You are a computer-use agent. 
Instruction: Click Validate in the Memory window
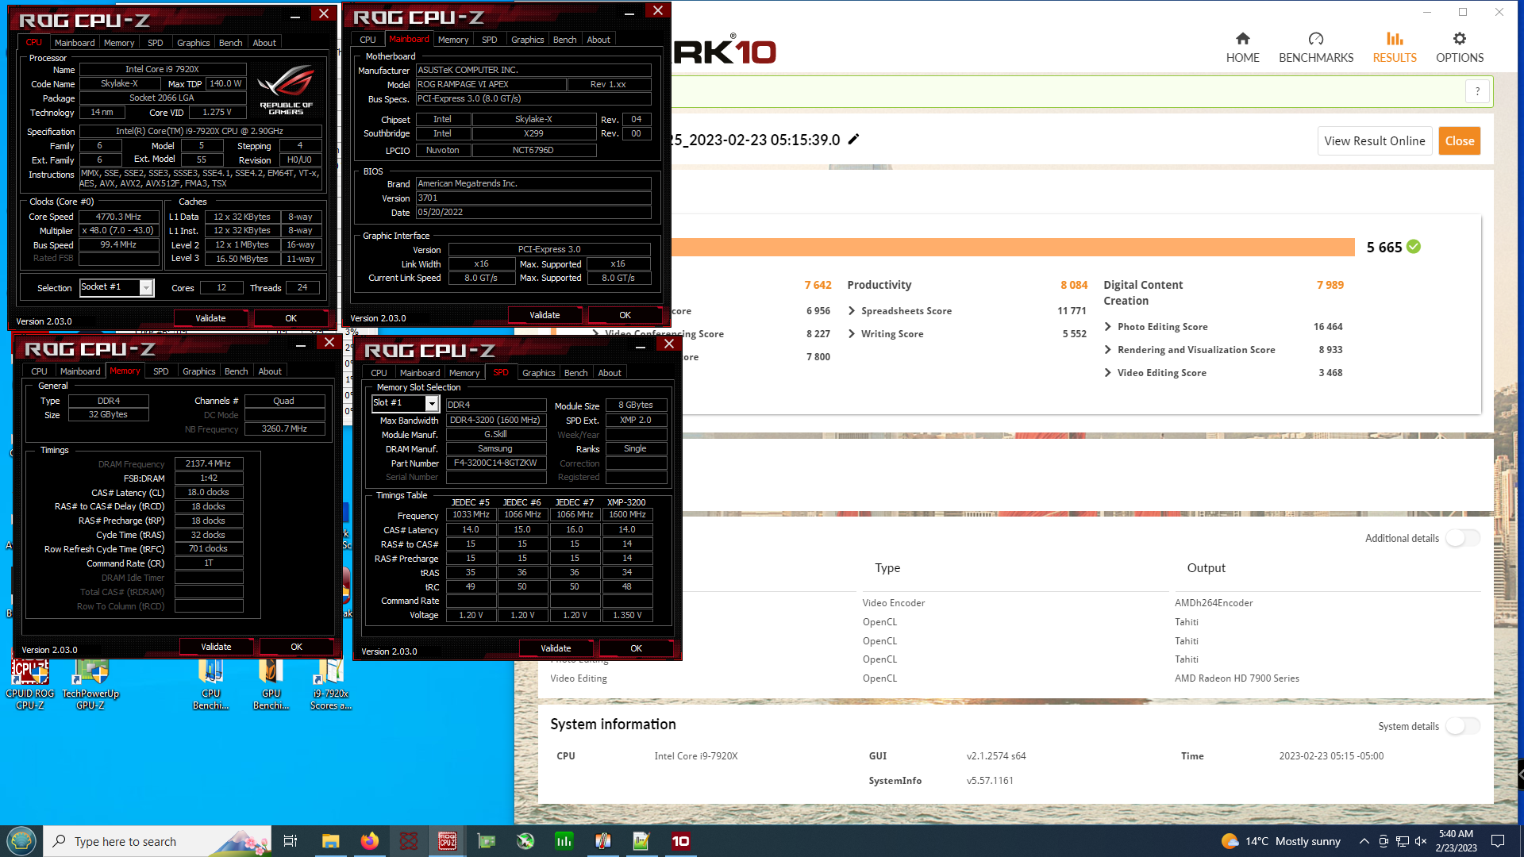pyautogui.click(x=216, y=647)
